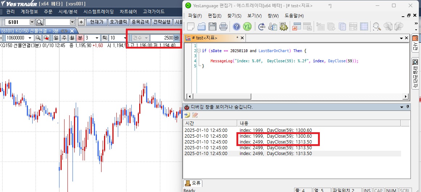The height and width of the screenshot is (192, 421).
Task: Click the green YL icon
Action: 247,26
